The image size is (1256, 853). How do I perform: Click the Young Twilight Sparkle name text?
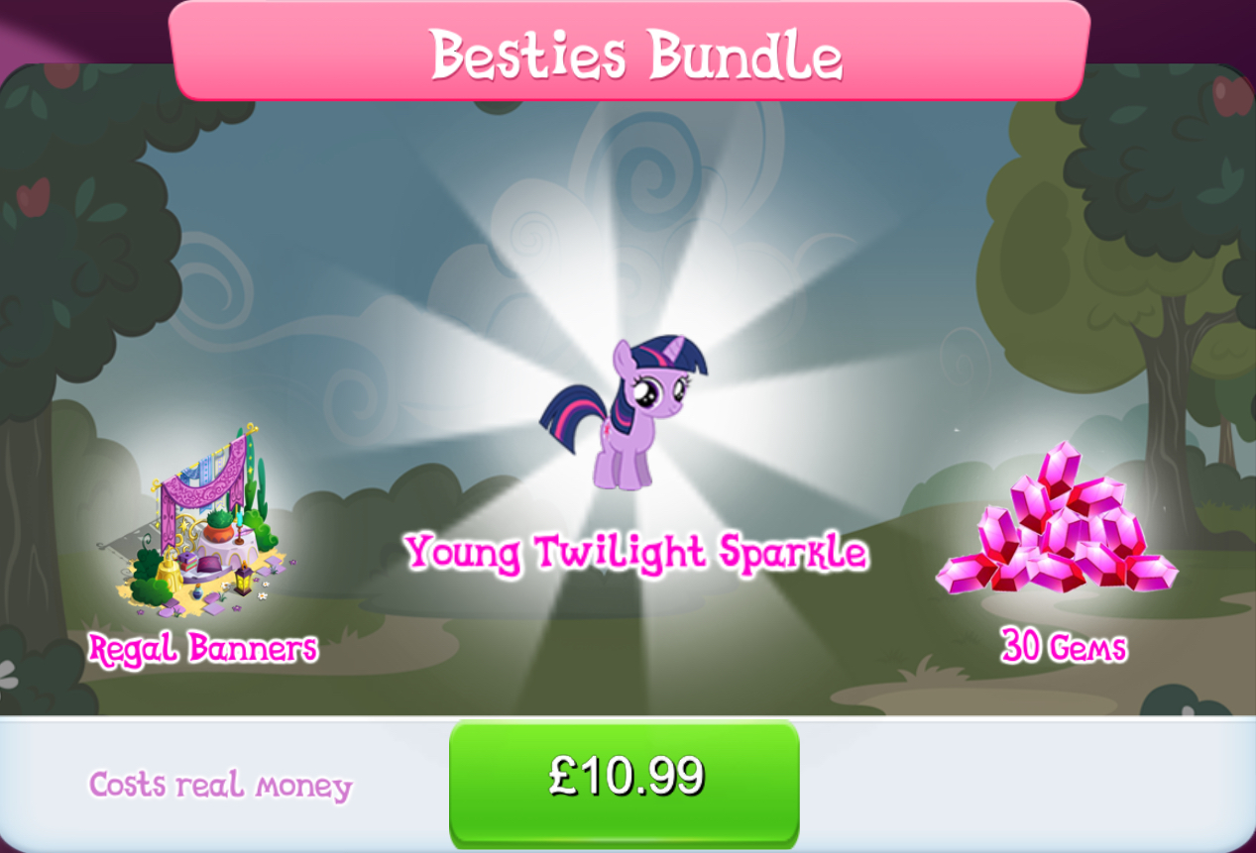[635, 552]
